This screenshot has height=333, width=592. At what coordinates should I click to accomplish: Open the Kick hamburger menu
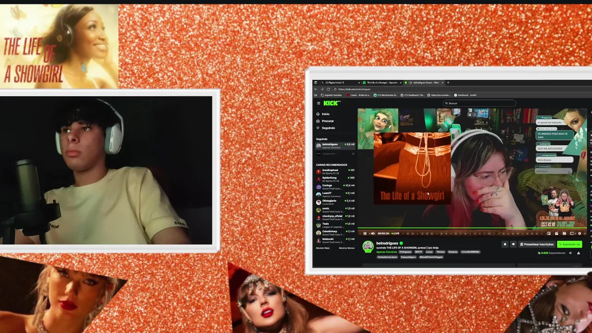coord(318,103)
